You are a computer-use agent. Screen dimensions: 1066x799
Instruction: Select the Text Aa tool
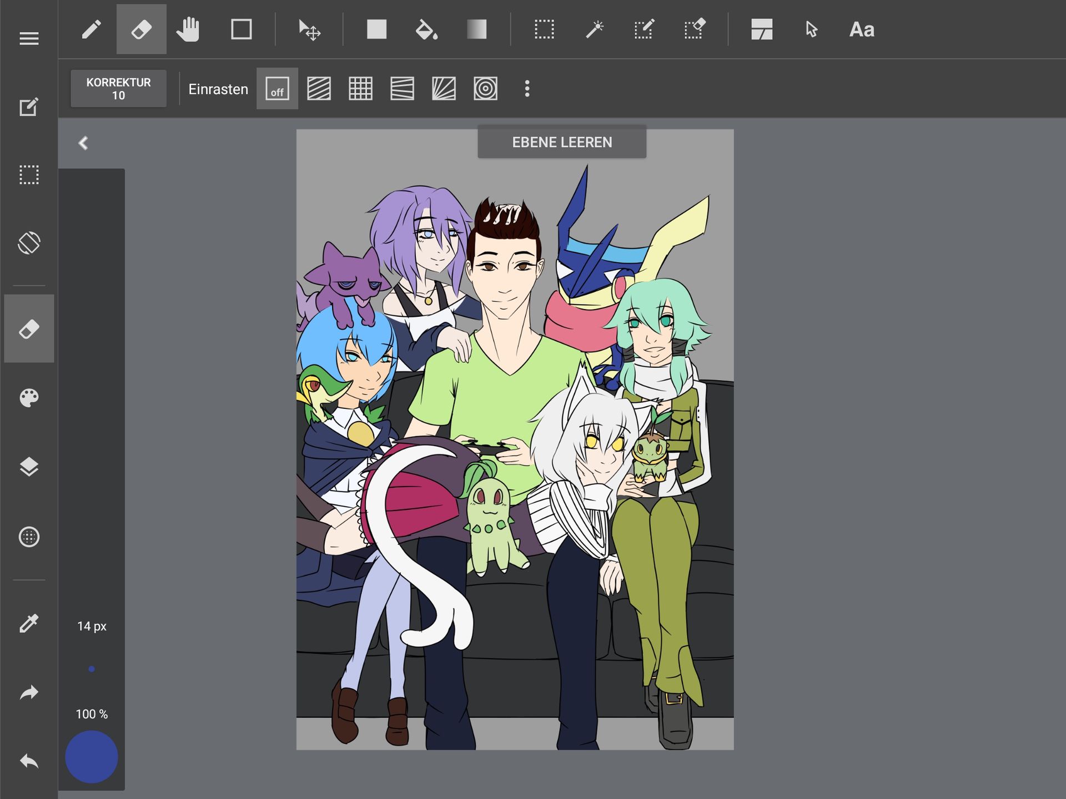pos(862,29)
